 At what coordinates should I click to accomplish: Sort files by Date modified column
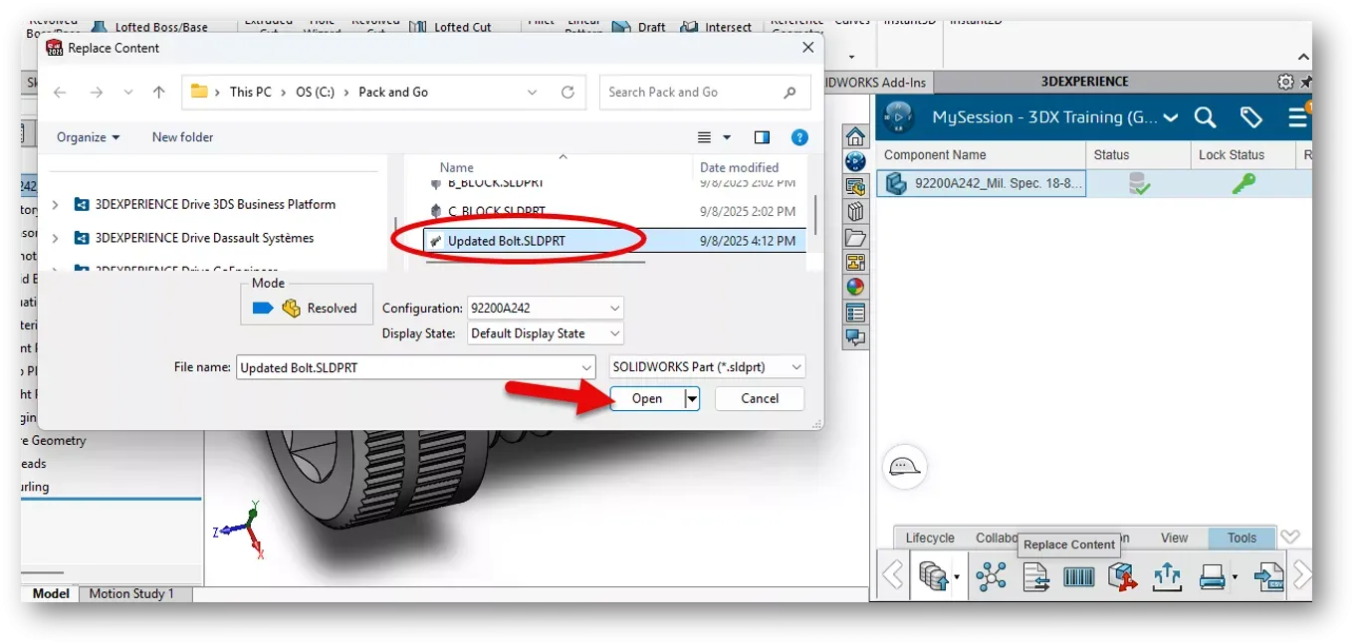click(740, 167)
